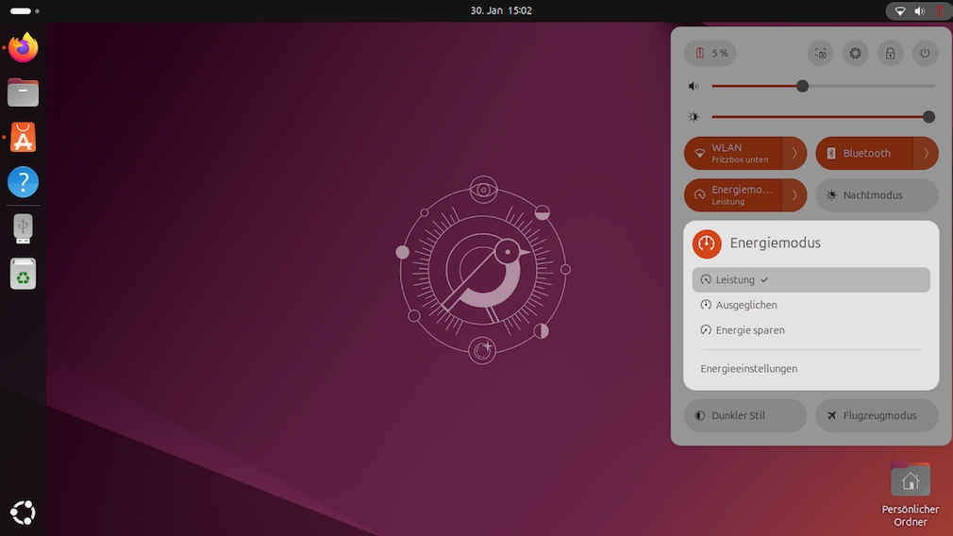Turn on Flugzeugmodus
Image resolution: width=953 pixels, height=536 pixels.
[877, 415]
